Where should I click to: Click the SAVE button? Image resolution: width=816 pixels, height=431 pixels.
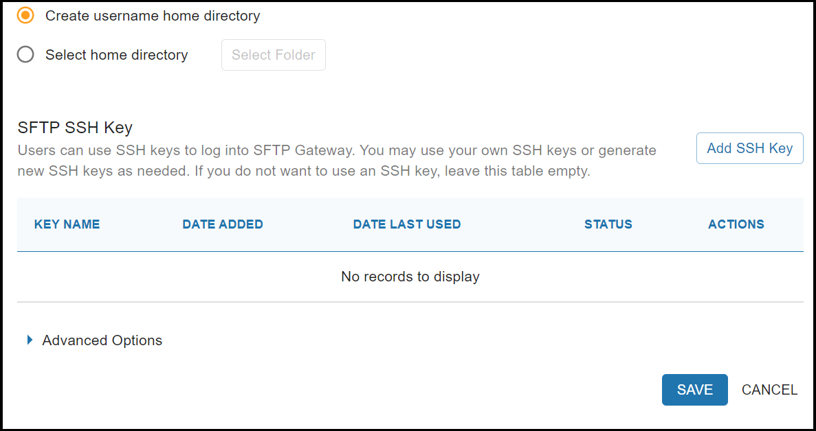pos(694,389)
